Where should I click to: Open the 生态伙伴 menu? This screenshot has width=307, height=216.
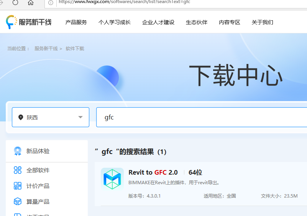pos(197,22)
